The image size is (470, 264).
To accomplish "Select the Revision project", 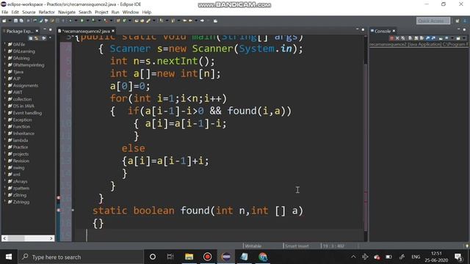I will 21,161.
